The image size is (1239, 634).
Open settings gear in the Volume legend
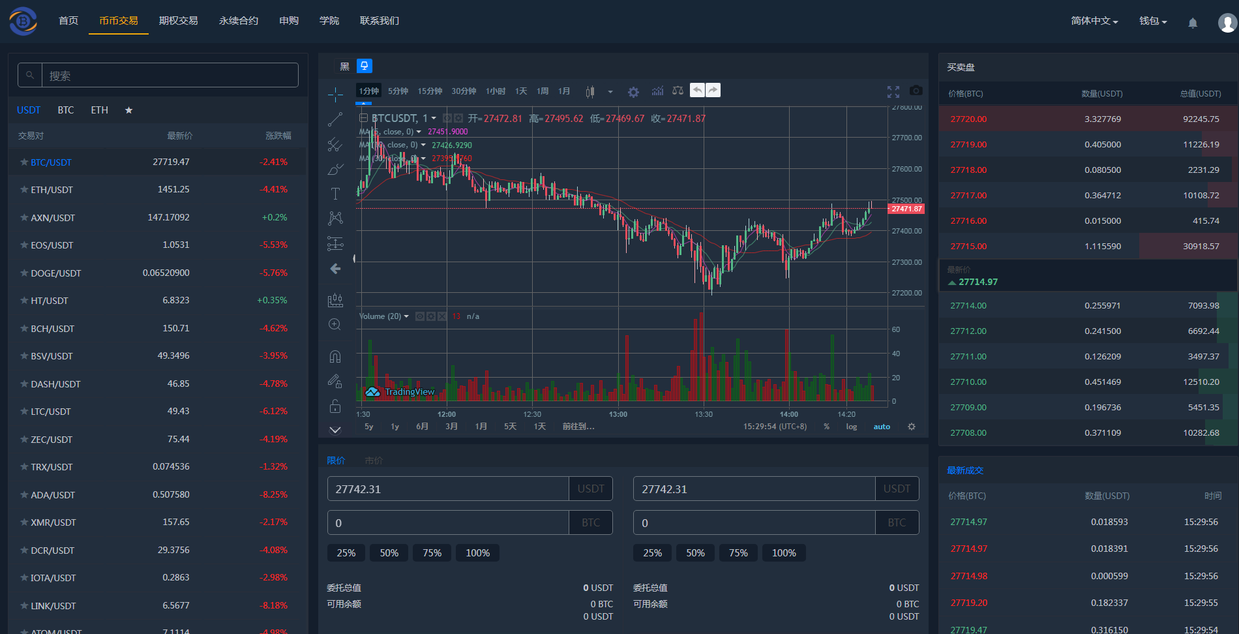(431, 316)
